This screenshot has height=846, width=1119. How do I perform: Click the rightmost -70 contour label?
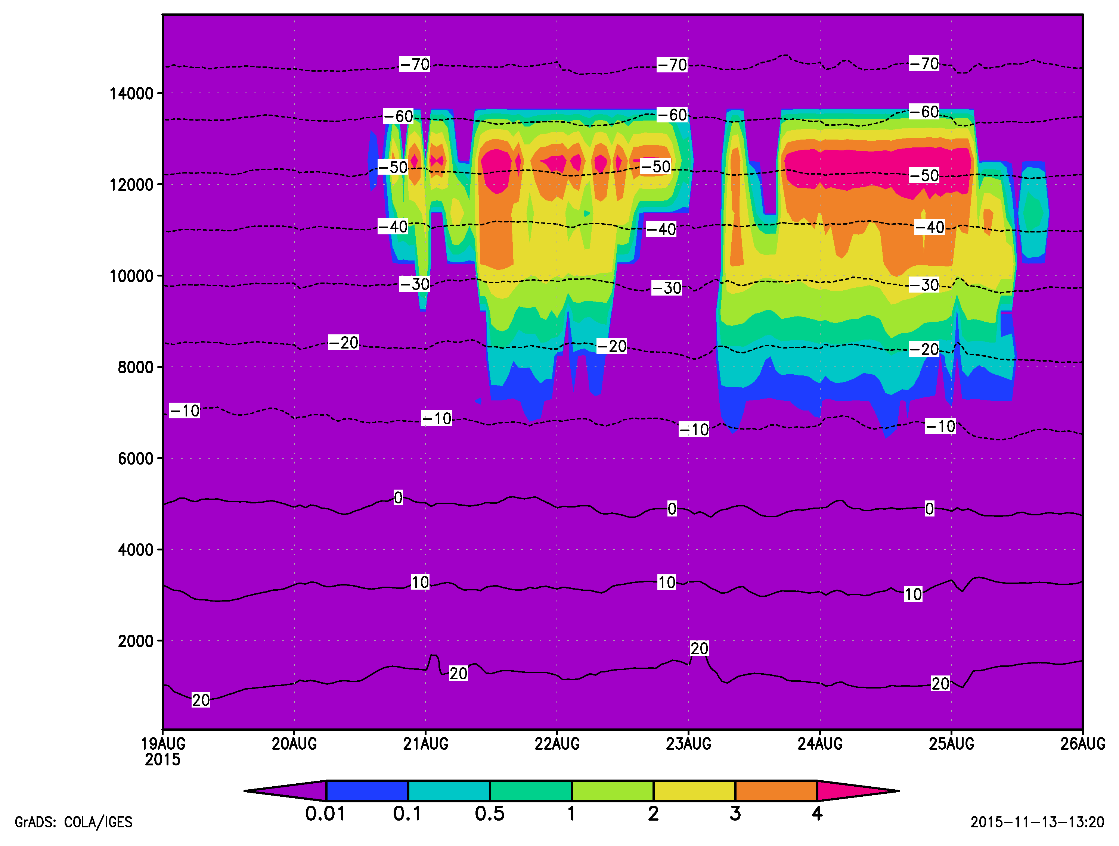tap(924, 63)
